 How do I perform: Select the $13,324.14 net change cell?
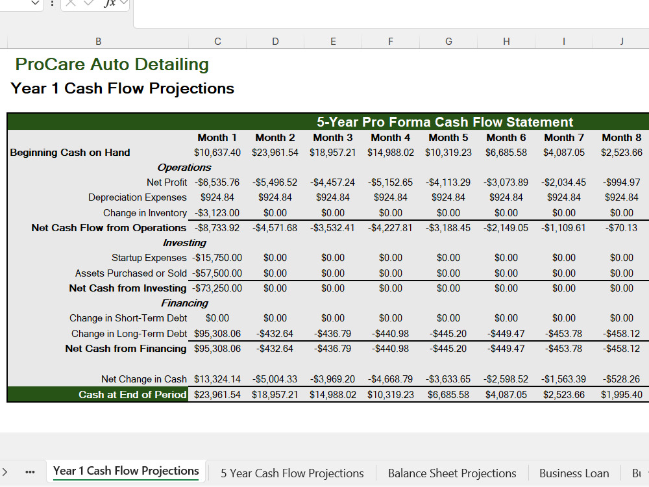217,379
